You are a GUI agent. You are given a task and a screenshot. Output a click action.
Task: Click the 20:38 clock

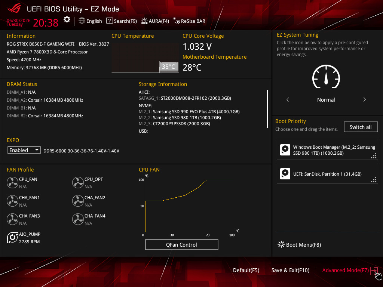tap(46, 23)
